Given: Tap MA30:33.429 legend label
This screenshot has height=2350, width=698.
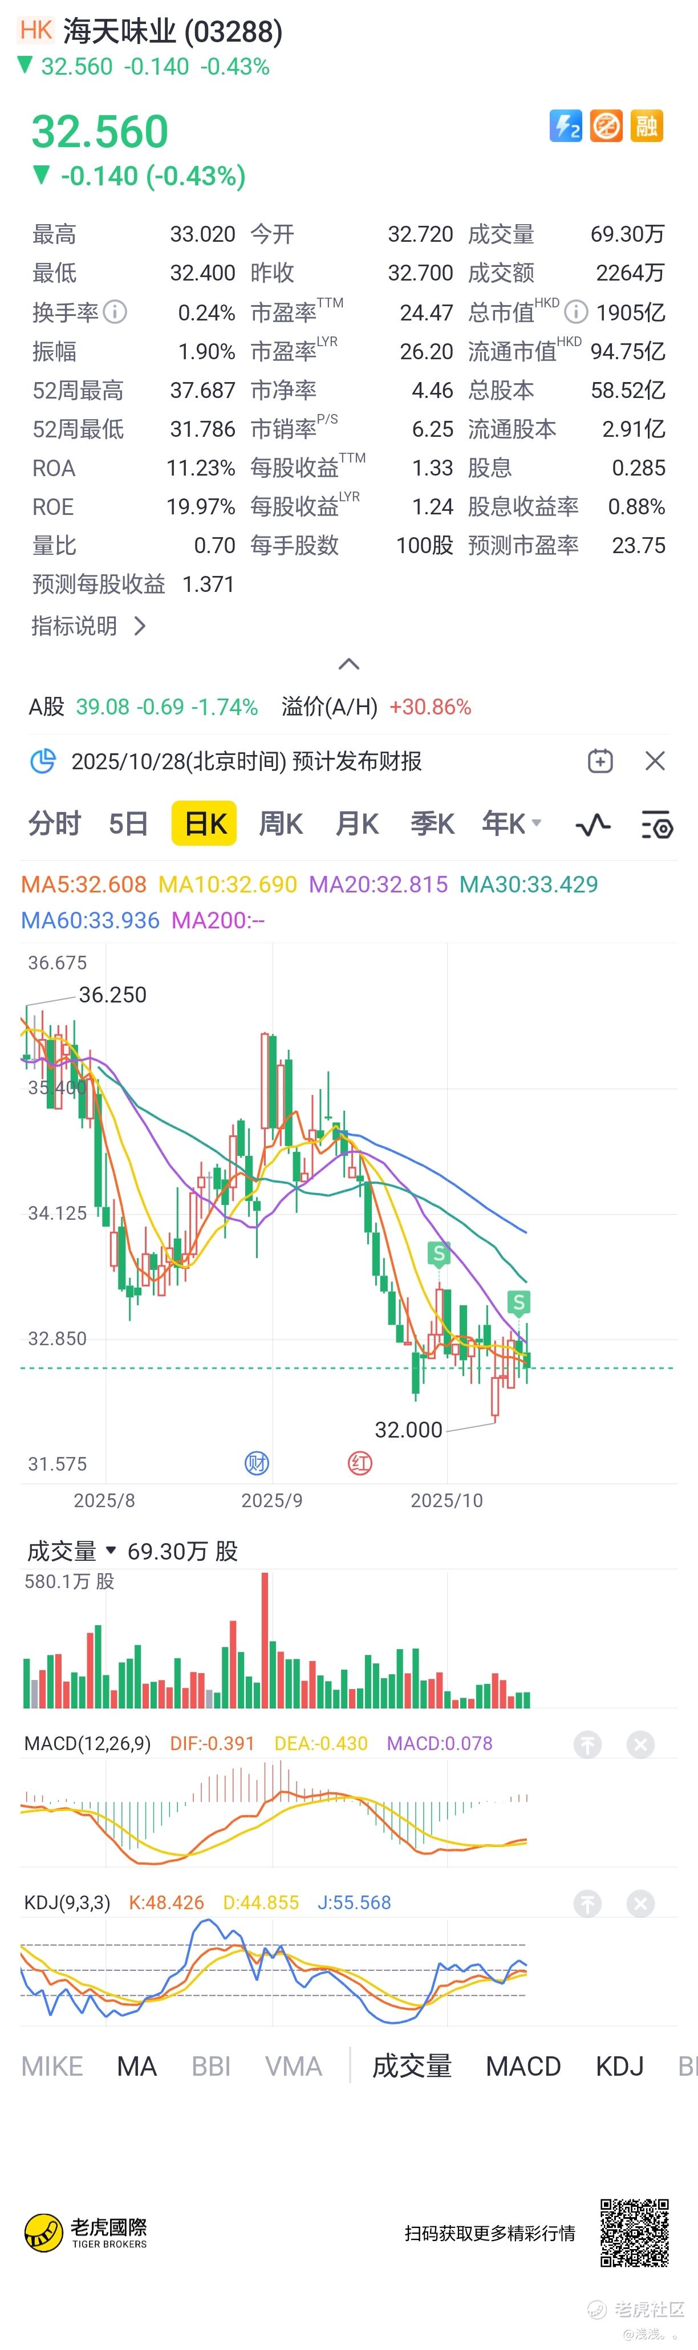Looking at the screenshot, I should click(x=528, y=884).
